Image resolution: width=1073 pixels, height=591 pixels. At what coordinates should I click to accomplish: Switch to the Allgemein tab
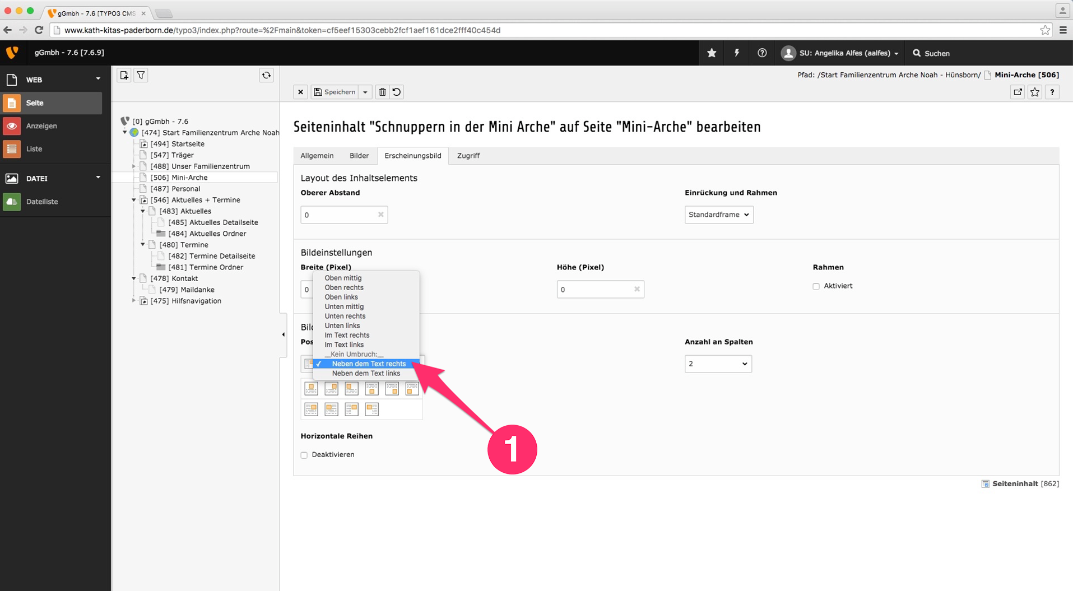tap(317, 156)
